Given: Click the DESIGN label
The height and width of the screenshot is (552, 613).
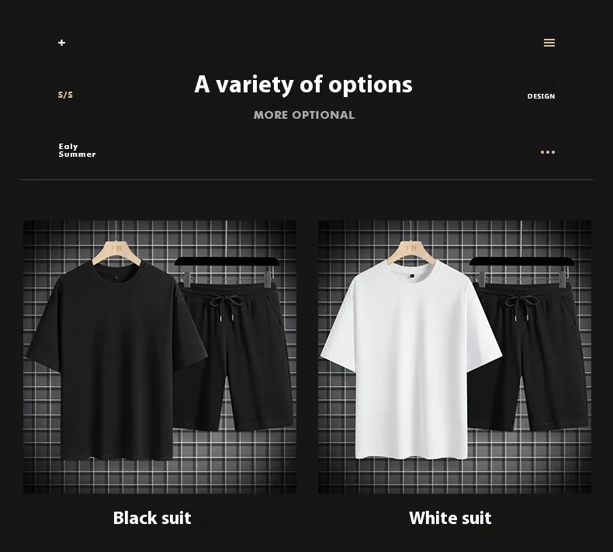Looking at the screenshot, I should [541, 96].
